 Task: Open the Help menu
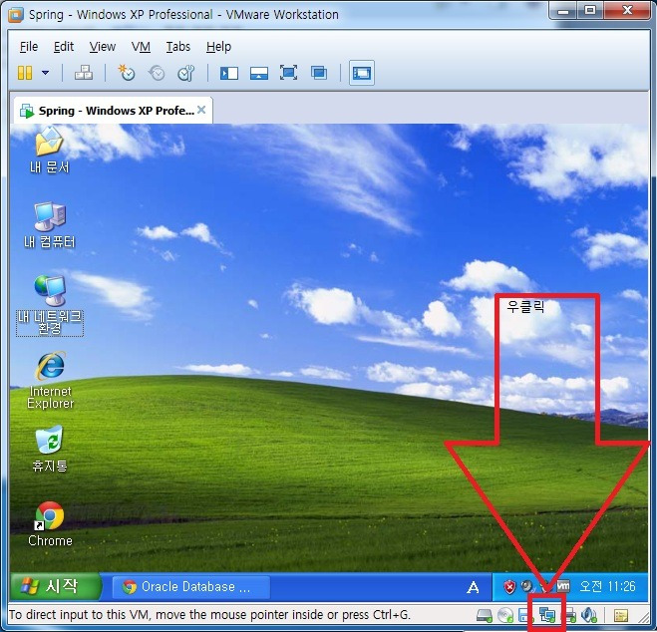pyautogui.click(x=218, y=47)
